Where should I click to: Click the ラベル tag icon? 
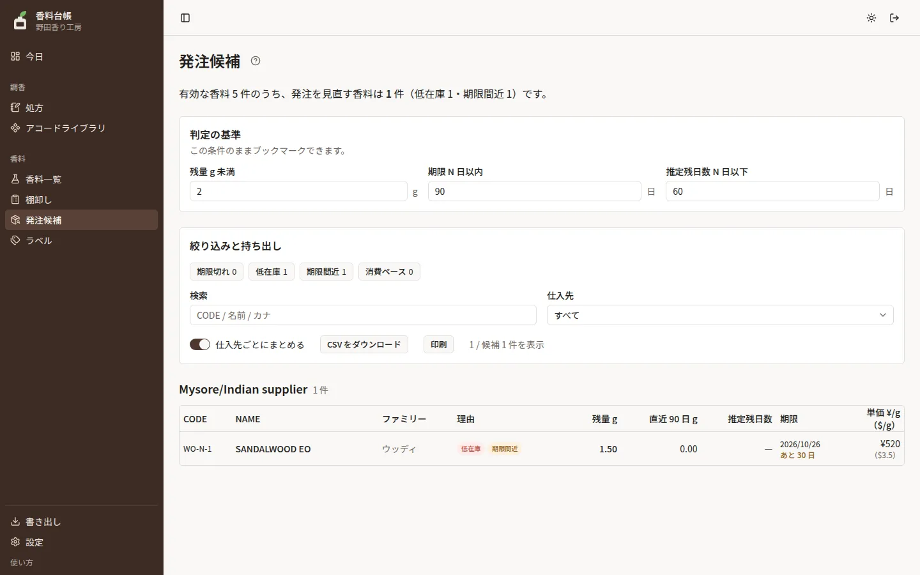(x=15, y=240)
